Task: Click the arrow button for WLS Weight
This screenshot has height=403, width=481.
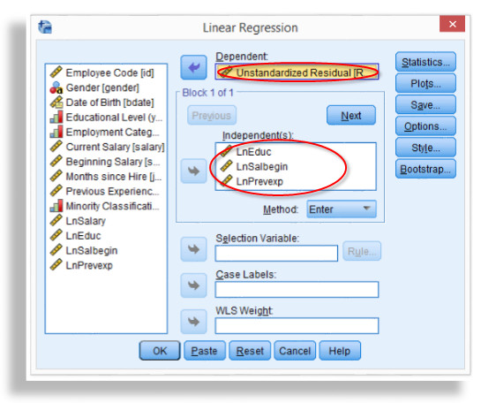Action: click(193, 322)
